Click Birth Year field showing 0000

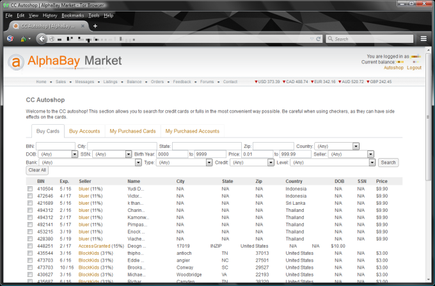coord(172,154)
